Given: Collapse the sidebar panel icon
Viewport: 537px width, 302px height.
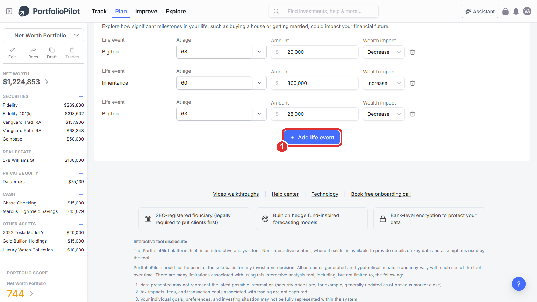Looking at the screenshot, I should [x=9, y=11].
